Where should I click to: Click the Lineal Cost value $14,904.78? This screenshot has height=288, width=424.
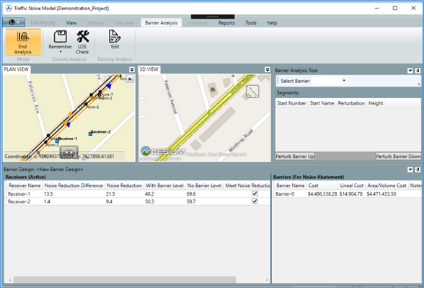pos(351,193)
